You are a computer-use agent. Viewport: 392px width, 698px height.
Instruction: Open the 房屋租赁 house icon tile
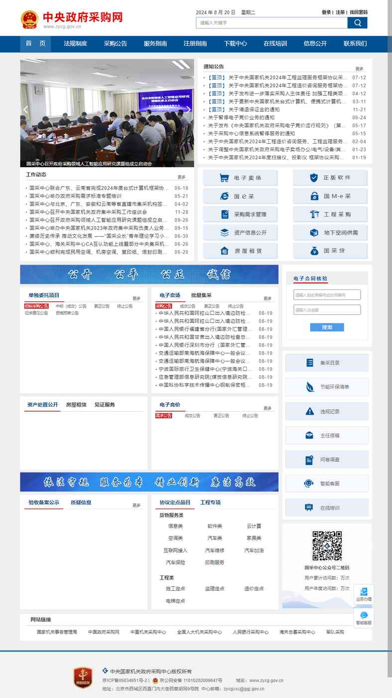240,251
